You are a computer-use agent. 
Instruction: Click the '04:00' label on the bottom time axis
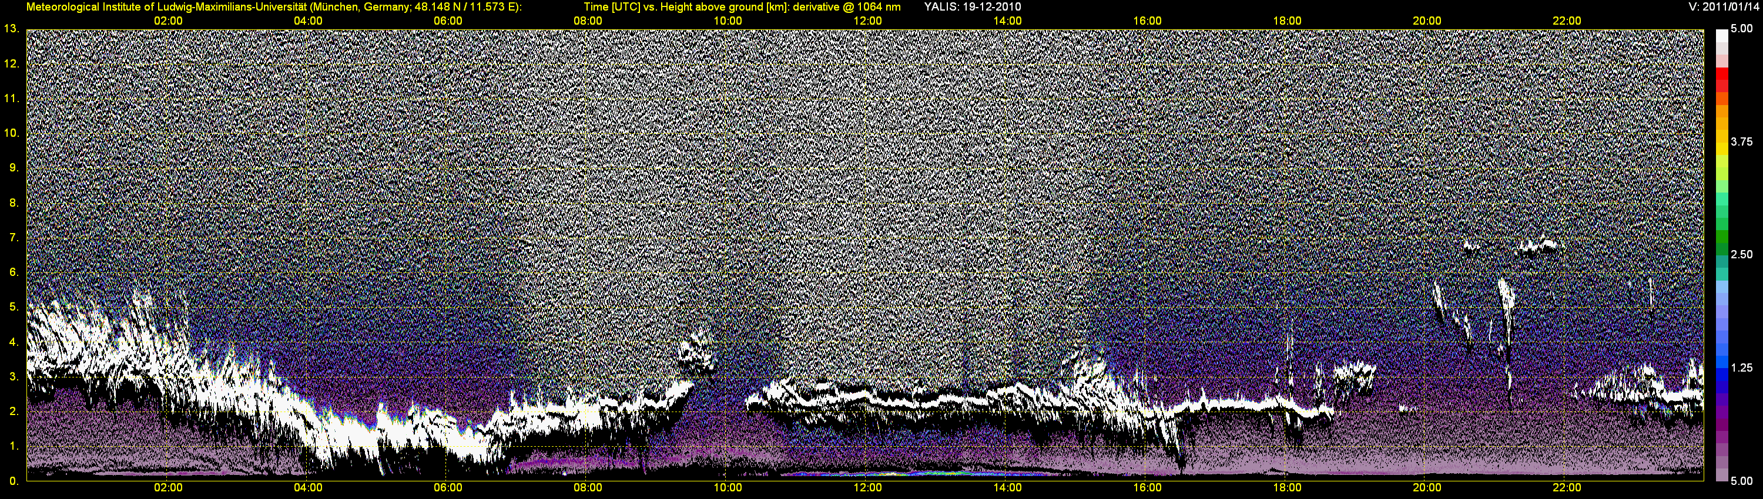click(308, 488)
